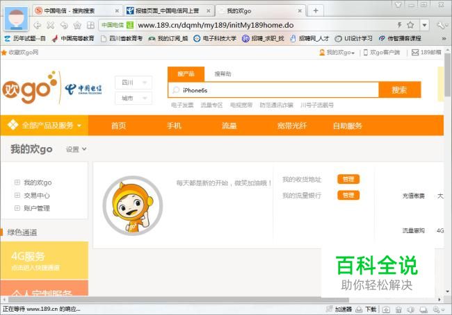Click the mascot avatar image
The height and width of the screenshot is (315, 452).
tap(133, 205)
